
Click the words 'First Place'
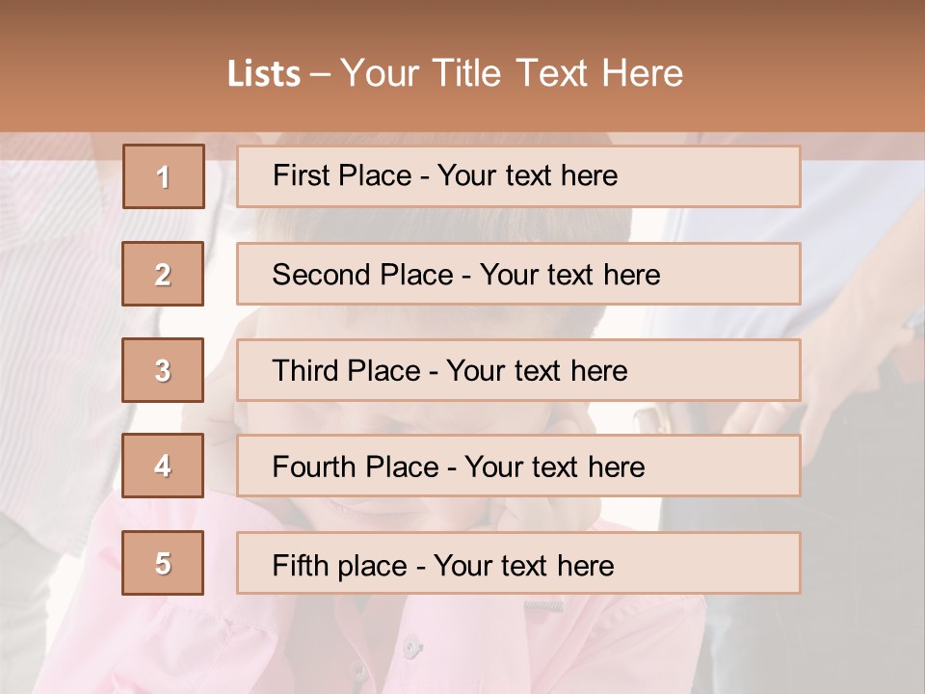coord(342,175)
